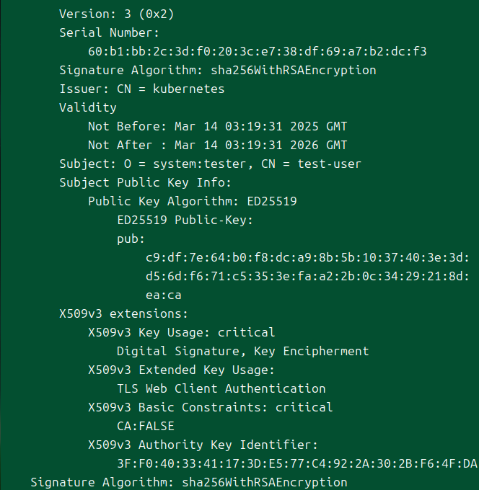Click the CA:FALSE constraint value

tap(146, 426)
